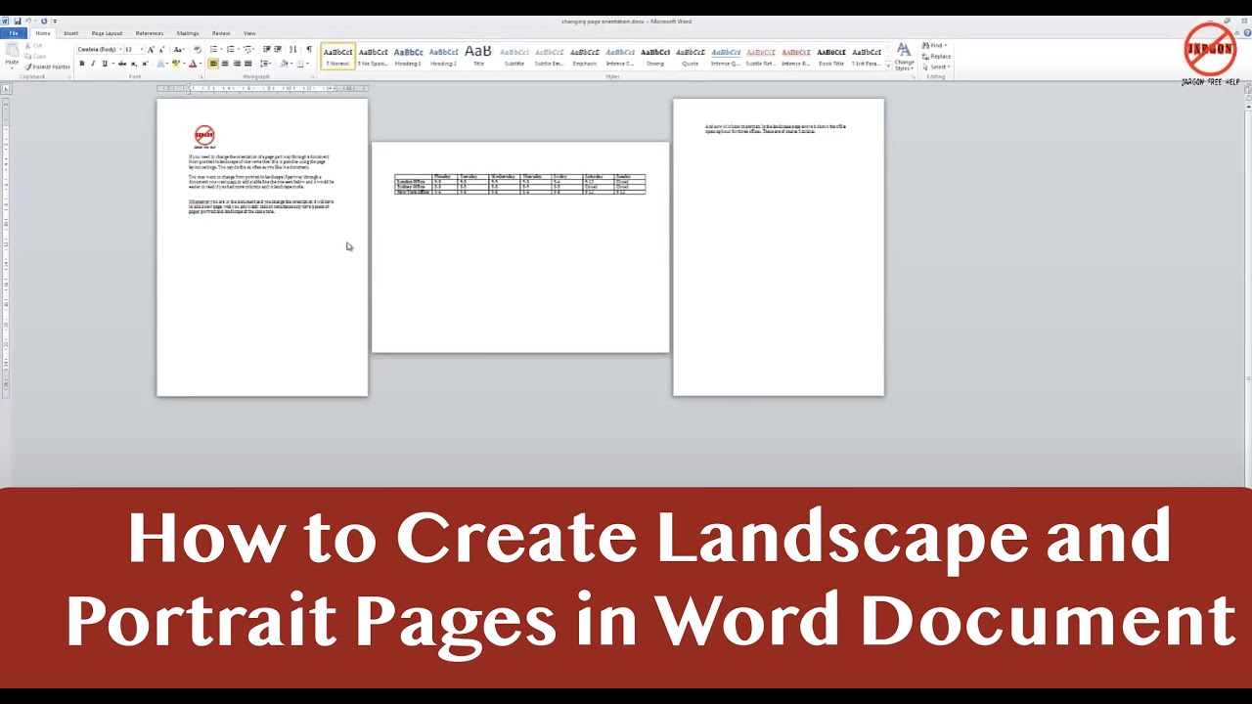This screenshot has width=1252, height=704.
Task: Click the Replace button in Editing group
Action: tap(935, 57)
